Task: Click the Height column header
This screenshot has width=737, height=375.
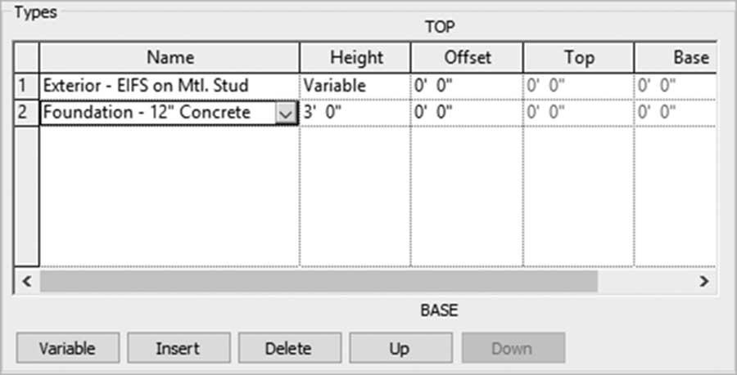Action: pos(355,58)
